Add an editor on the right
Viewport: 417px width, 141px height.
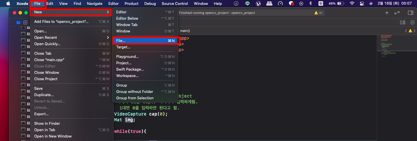click(412, 22)
